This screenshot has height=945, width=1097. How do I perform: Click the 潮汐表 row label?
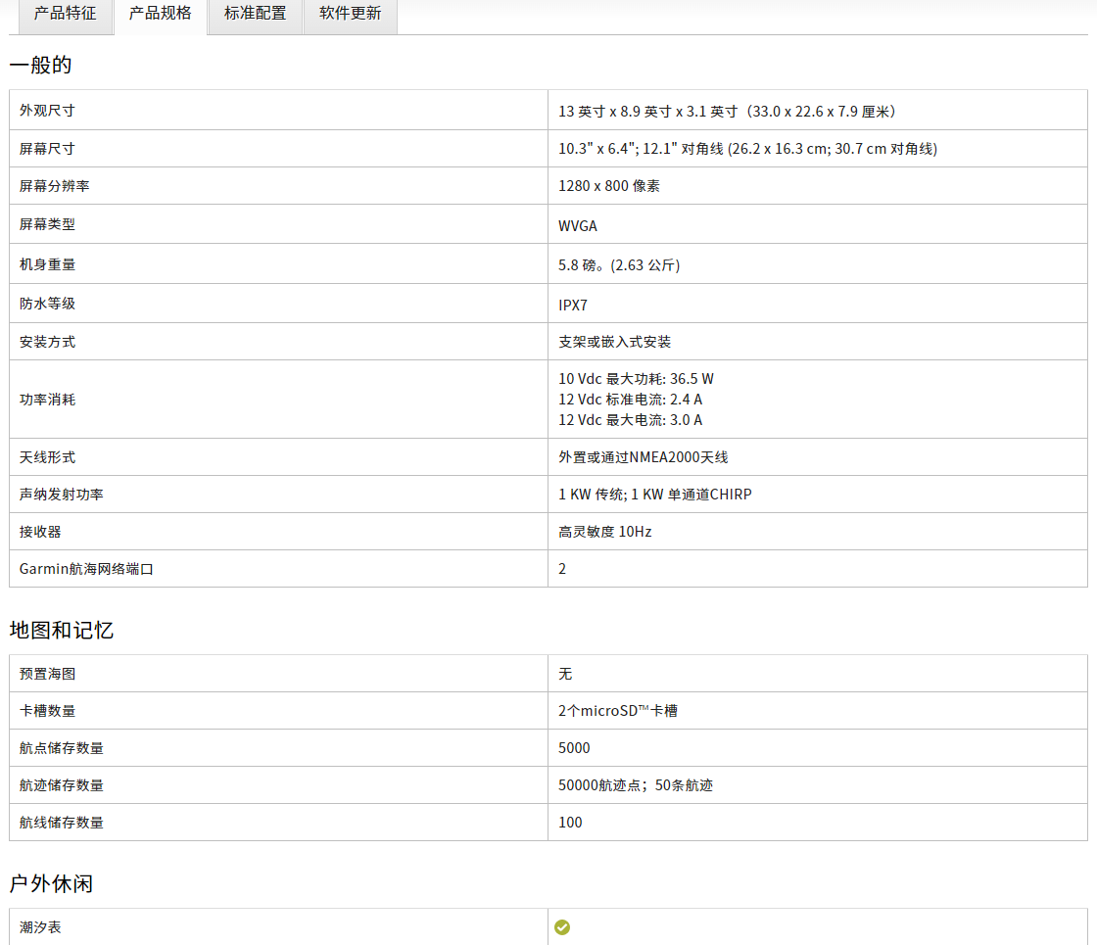click(x=40, y=926)
